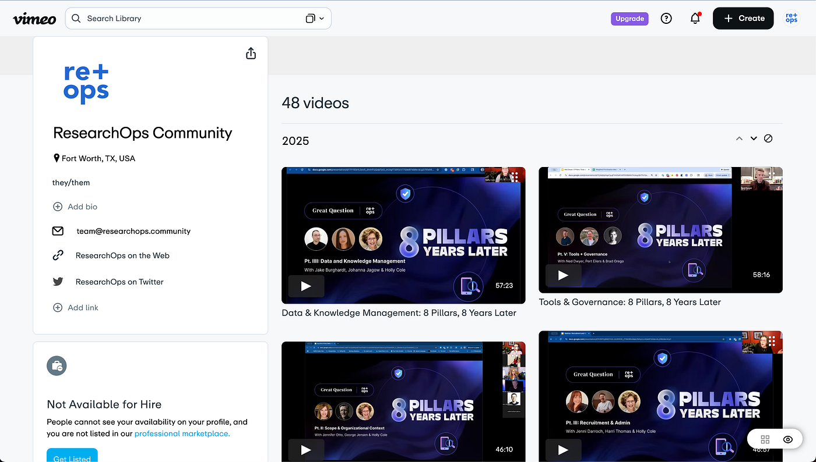Open the professional marketplace link
This screenshot has height=462, width=816.
coord(182,433)
